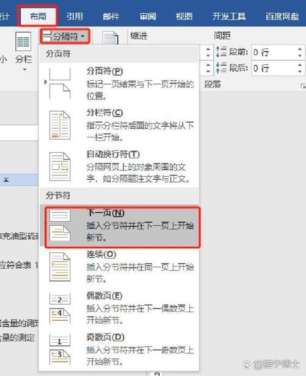The image size is (306, 376).
Task: Click the line numbers icon beside 分隔符
Action: [x=110, y=38]
